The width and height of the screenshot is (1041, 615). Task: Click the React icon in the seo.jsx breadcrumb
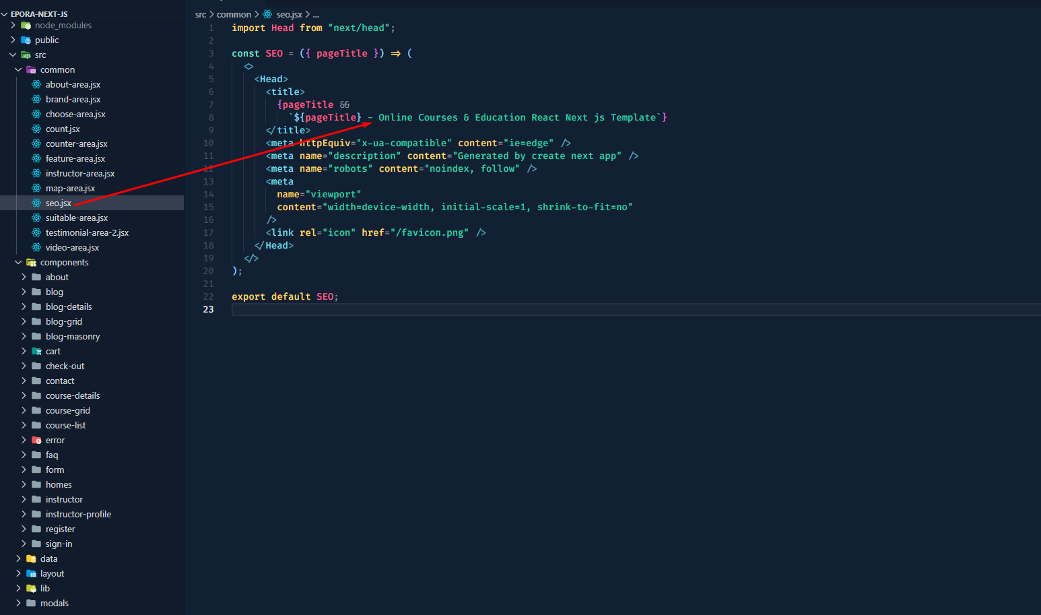[267, 14]
